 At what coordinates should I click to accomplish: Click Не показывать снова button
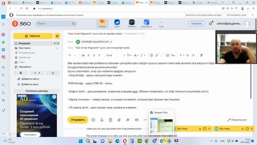[x=237, y=15]
